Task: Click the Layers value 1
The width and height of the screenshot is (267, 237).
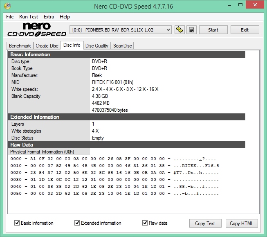Action: pos(93,124)
